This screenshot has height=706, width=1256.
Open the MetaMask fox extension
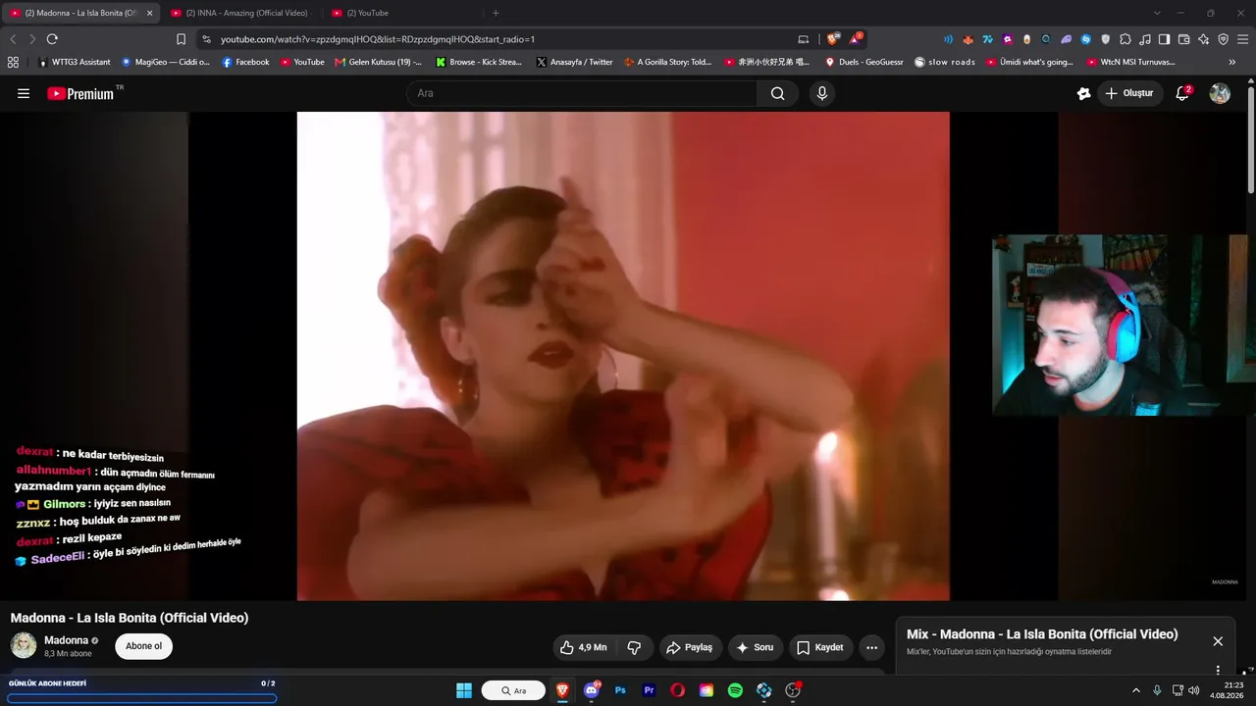[x=968, y=39]
